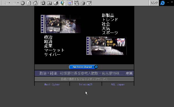The height and width of the screenshot is (107, 174).
Task: Open the NIKKEI 株価サーチ banner image
Action: pos(106,46)
